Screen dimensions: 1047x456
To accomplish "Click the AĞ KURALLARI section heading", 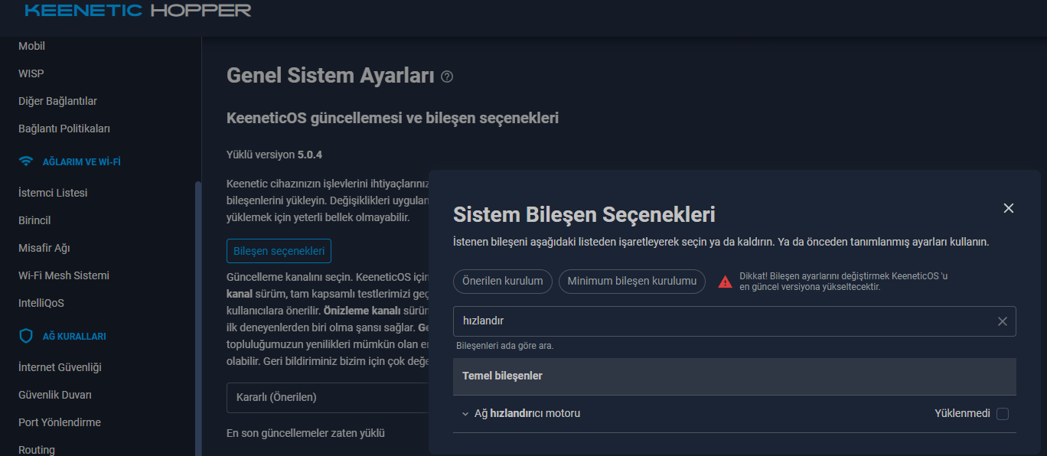I will (74, 337).
